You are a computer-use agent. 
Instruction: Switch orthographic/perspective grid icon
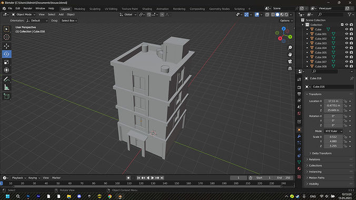(x=290, y=68)
